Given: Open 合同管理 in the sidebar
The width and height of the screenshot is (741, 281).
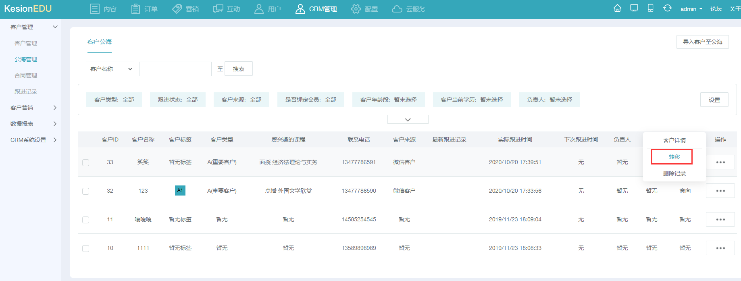Looking at the screenshot, I should 26,75.
